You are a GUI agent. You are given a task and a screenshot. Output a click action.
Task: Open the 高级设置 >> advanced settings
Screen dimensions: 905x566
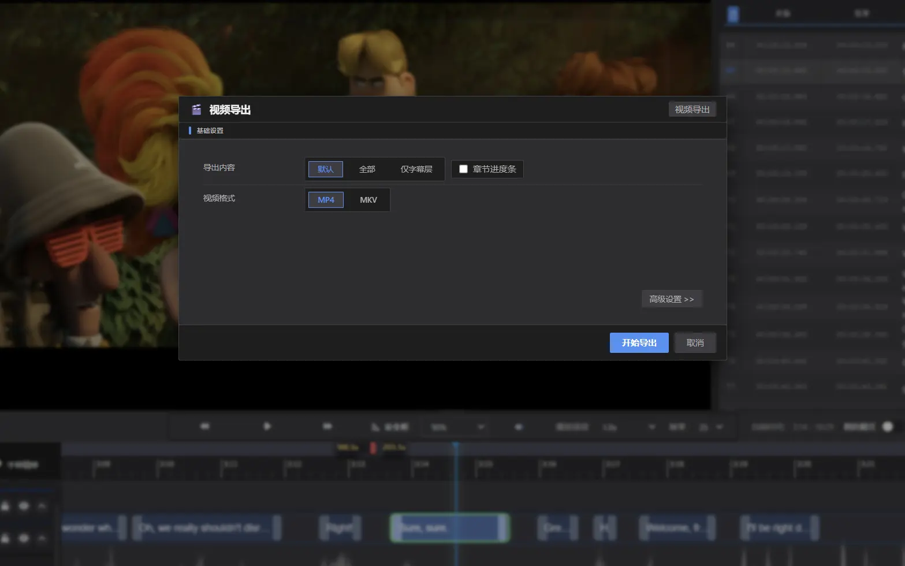click(x=672, y=299)
